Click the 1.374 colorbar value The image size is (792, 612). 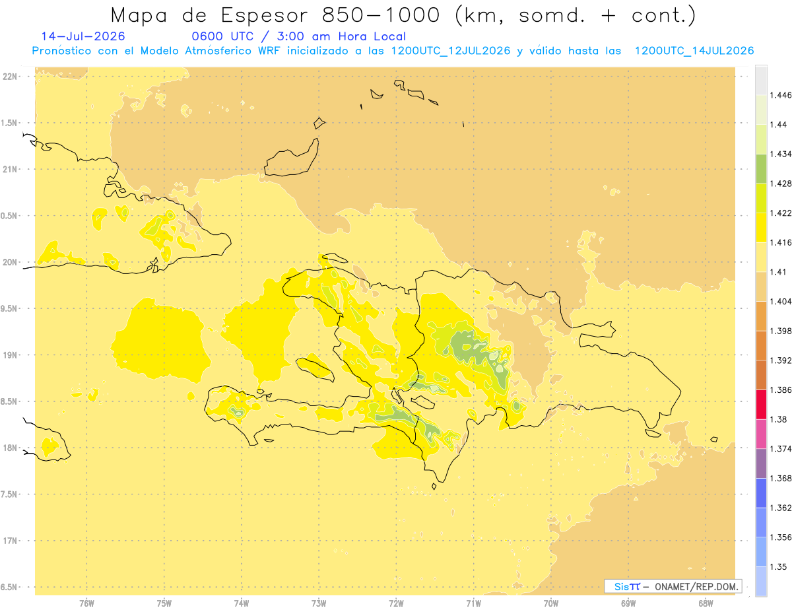(780, 449)
